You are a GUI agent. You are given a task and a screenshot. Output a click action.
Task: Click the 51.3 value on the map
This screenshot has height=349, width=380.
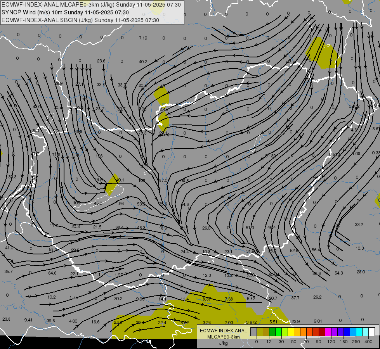[250, 228]
